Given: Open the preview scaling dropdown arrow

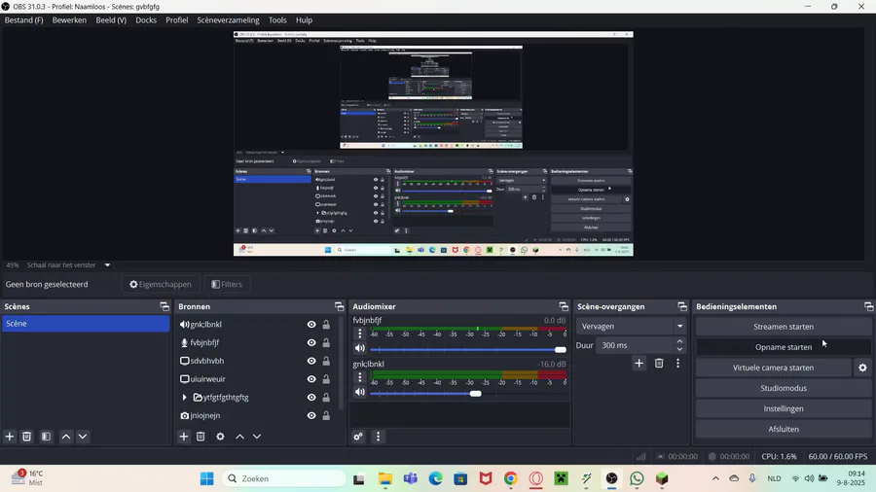Looking at the screenshot, I should (x=107, y=265).
